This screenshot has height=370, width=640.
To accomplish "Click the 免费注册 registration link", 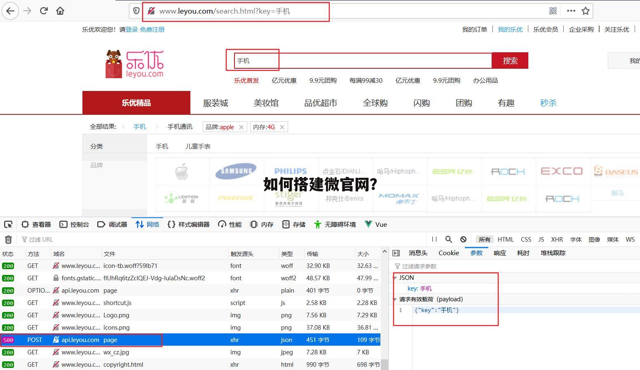I will click(152, 29).
